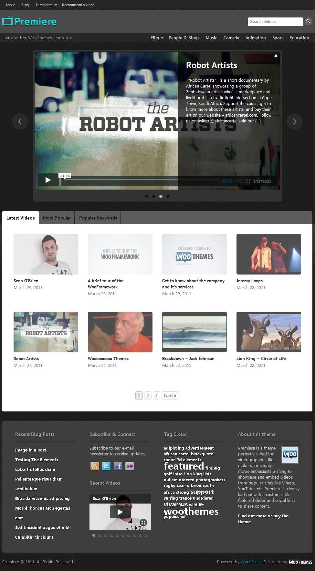Image resolution: width=315 pixels, height=571 pixels.
Task: Switch to the Latest Videos tab
Action: tap(21, 218)
